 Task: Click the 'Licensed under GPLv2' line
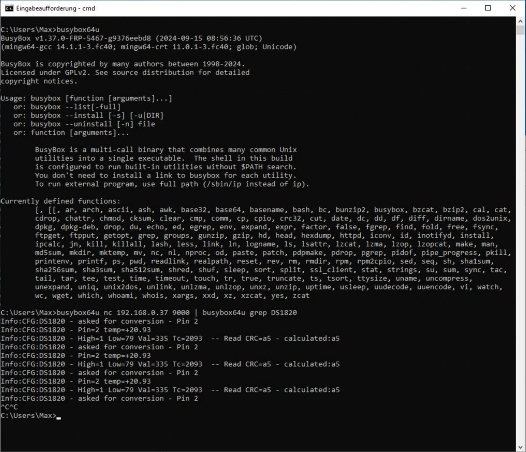125,73
